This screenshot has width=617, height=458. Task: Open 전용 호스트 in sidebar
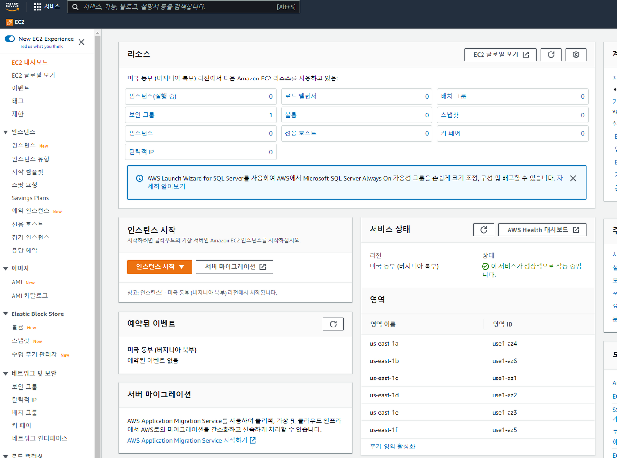point(27,224)
